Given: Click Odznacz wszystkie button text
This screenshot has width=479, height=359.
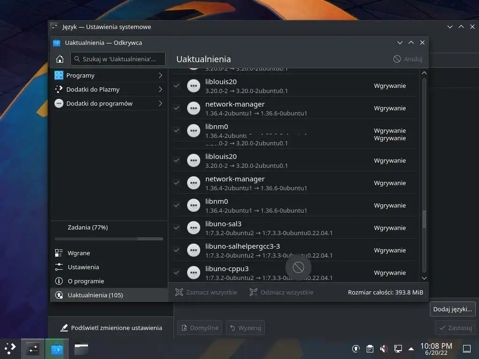Looking at the screenshot, I should click(x=287, y=292).
